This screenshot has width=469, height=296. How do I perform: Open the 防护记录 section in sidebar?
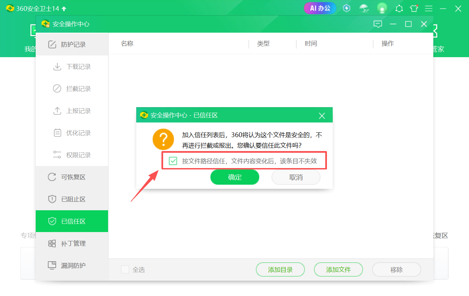click(72, 44)
